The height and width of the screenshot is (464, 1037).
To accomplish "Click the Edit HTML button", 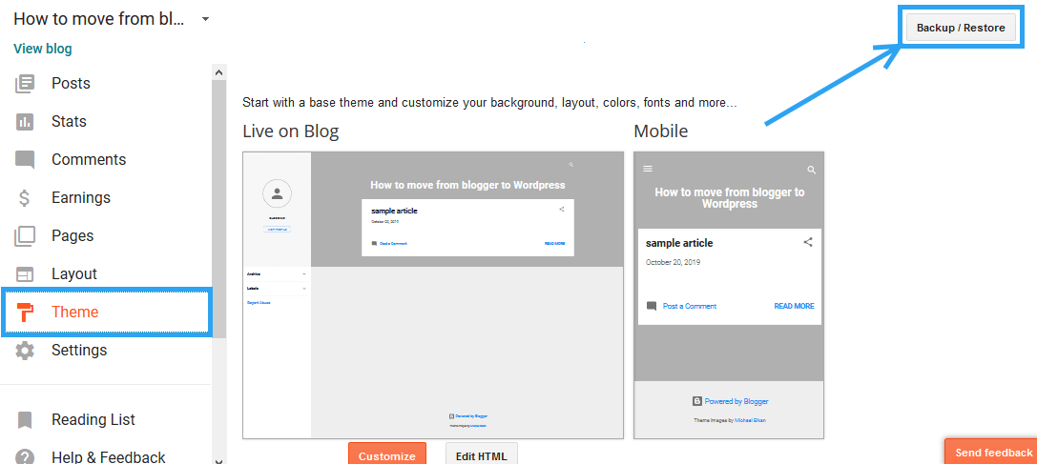I will 482,454.
